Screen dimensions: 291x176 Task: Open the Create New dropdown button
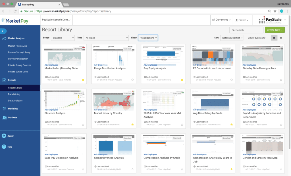tap(275, 30)
